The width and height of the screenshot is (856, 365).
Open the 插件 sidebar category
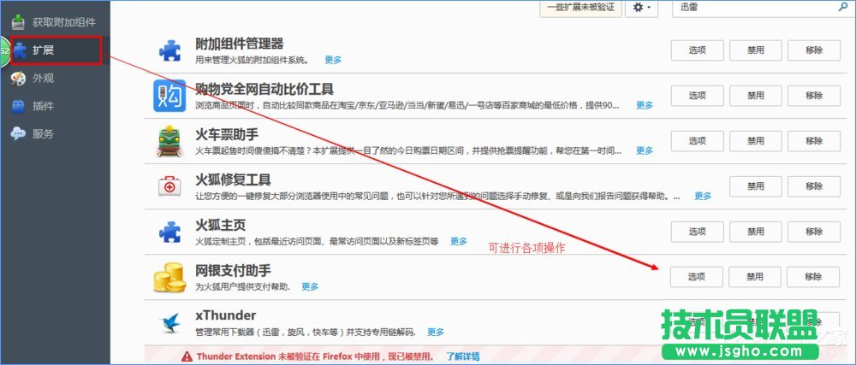point(55,106)
